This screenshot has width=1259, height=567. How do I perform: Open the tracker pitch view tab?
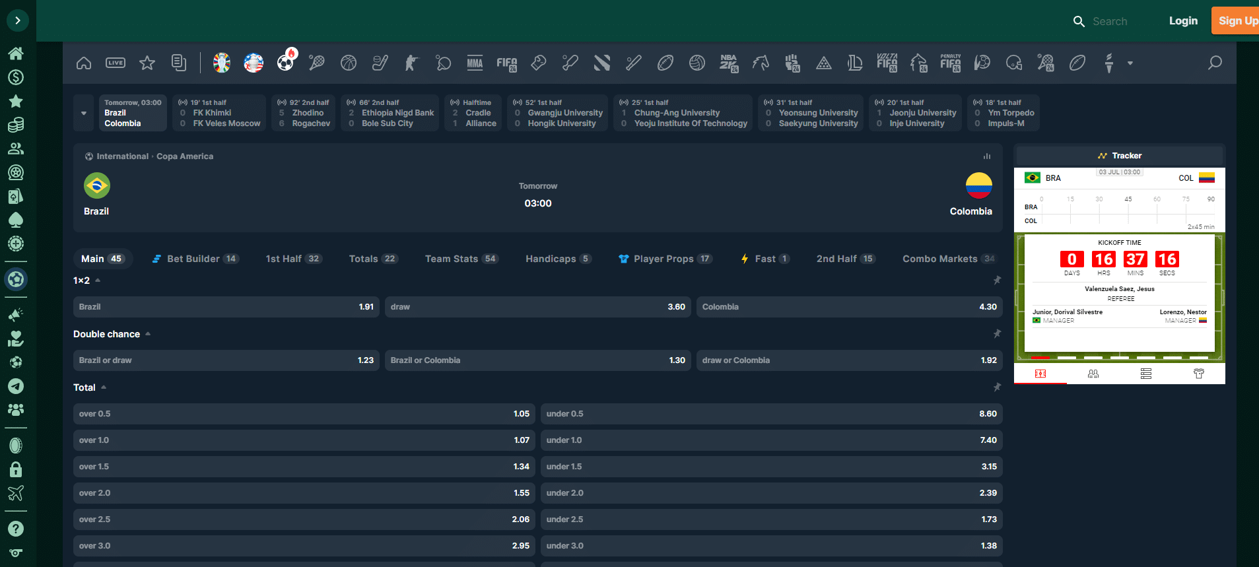[1040, 374]
